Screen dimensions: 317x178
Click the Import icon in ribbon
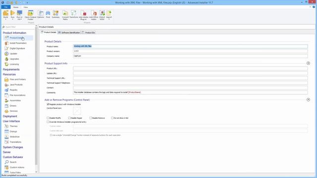point(109,14)
